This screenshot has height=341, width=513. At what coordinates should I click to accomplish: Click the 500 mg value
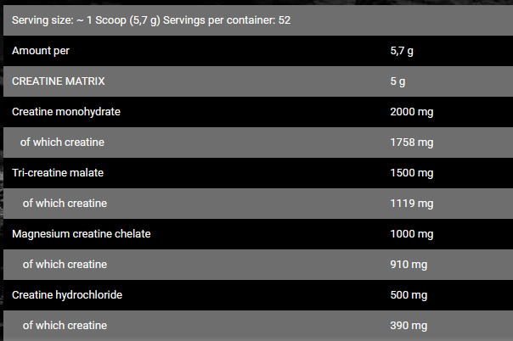pyautogui.click(x=409, y=295)
